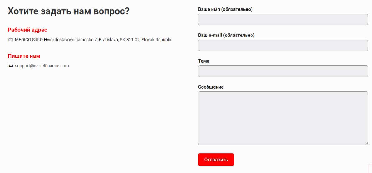Open the support@cartelfinance.com email link
The height and width of the screenshot is (173, 372).
(42, 66)
